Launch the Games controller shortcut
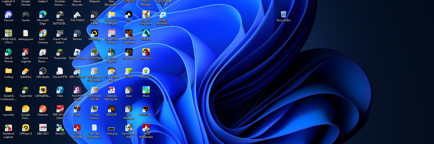Viewport: 434px width, 144px height. pyautogui.click(x=26, y=14)
